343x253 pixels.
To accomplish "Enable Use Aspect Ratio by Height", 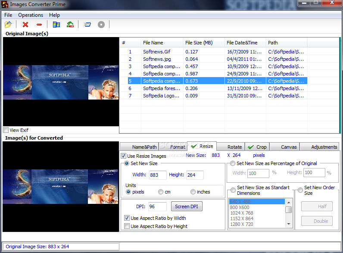I will (x=127, y=226).
